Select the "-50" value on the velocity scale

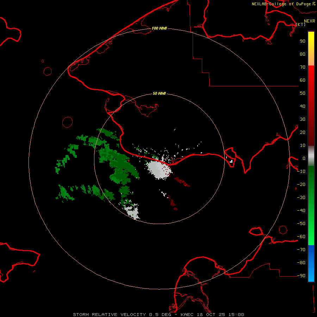pos(301,224)
